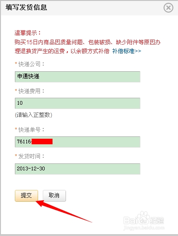Click the jingyan.baidu.com watermark text

144,228
